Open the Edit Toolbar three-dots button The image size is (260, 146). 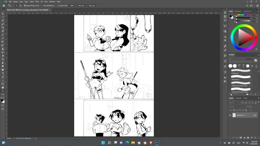coord(3,94)
